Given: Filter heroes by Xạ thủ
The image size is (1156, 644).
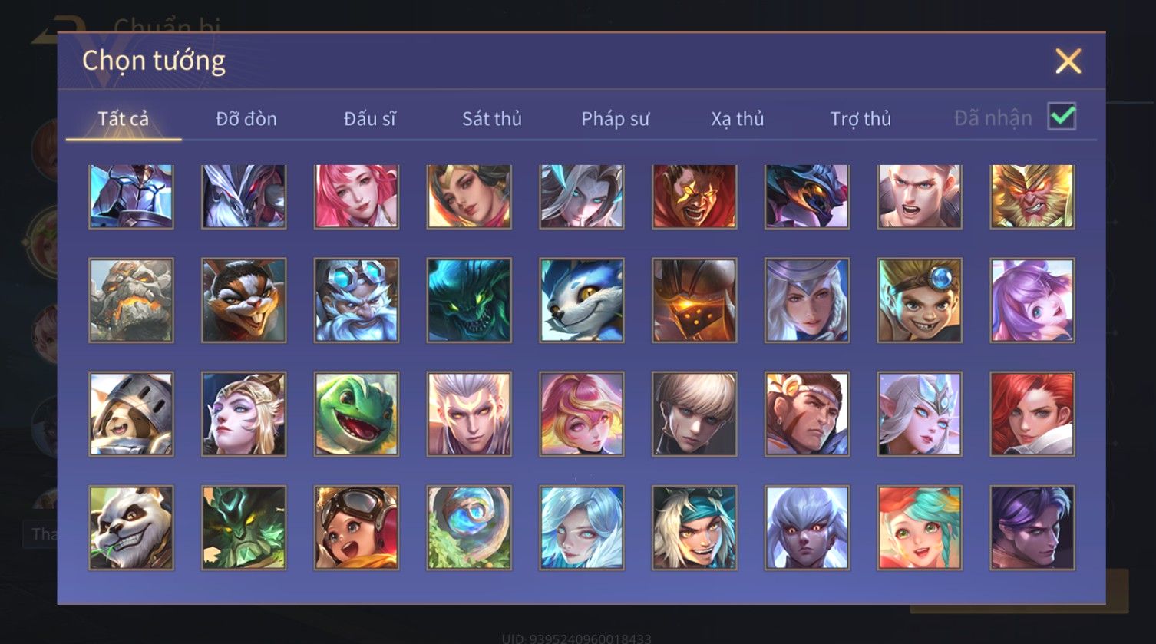Looking at the screenshot, I should coord(738,118).
